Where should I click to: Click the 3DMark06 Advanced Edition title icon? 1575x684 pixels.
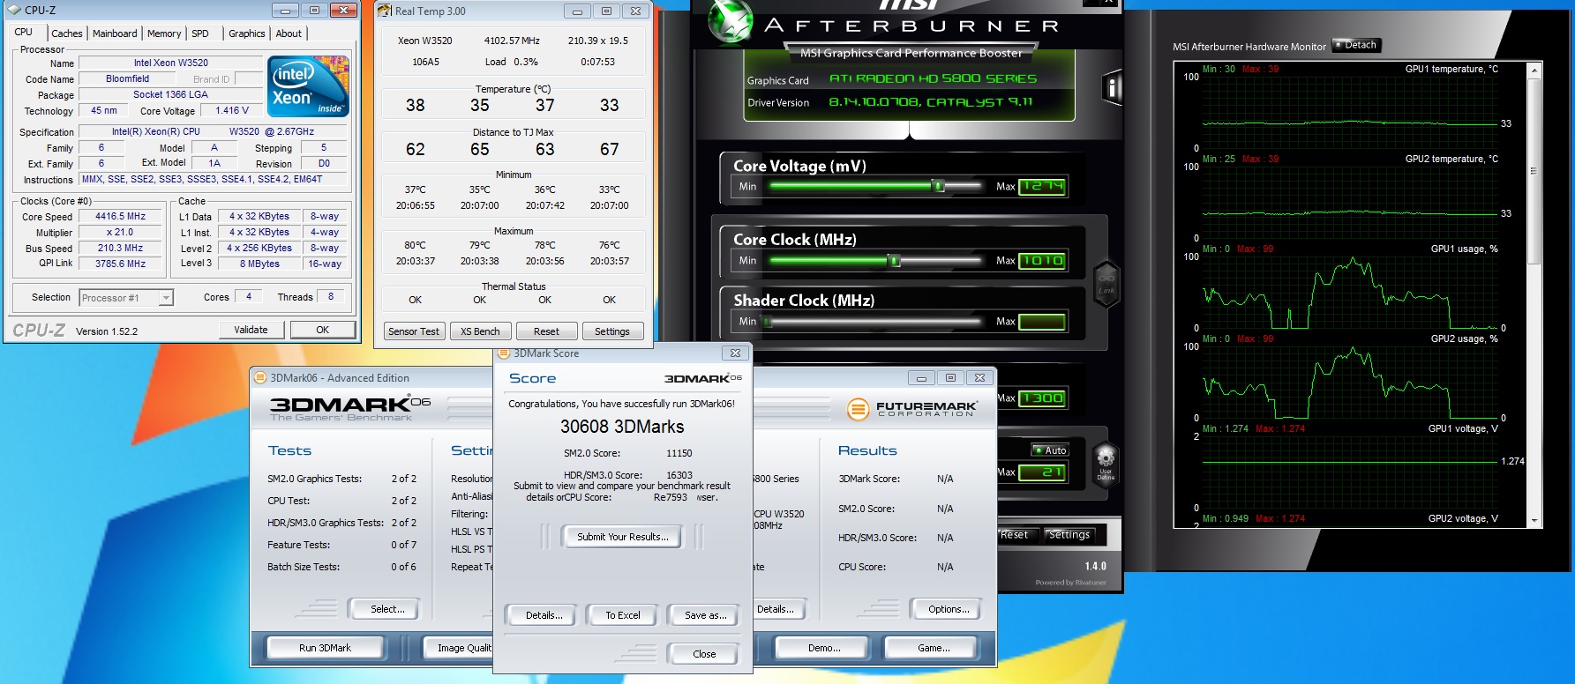pyautogui.click(x=260, y=377)
